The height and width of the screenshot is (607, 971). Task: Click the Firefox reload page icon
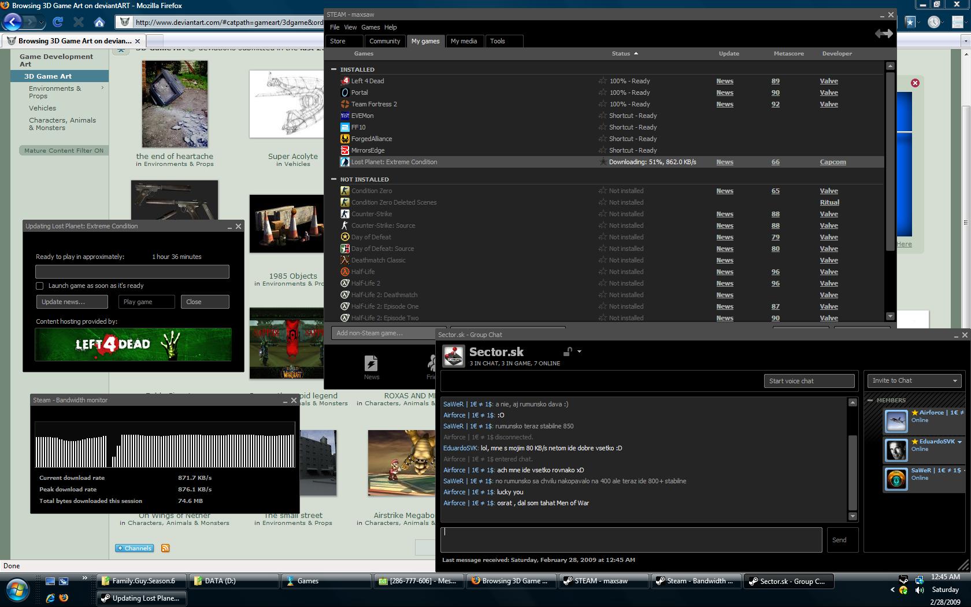(x=58, y=22)
